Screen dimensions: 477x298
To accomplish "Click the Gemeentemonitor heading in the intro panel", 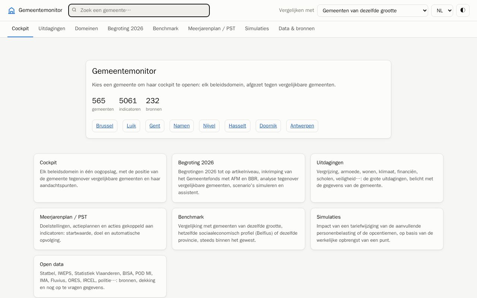I will [x=124, y=71].
